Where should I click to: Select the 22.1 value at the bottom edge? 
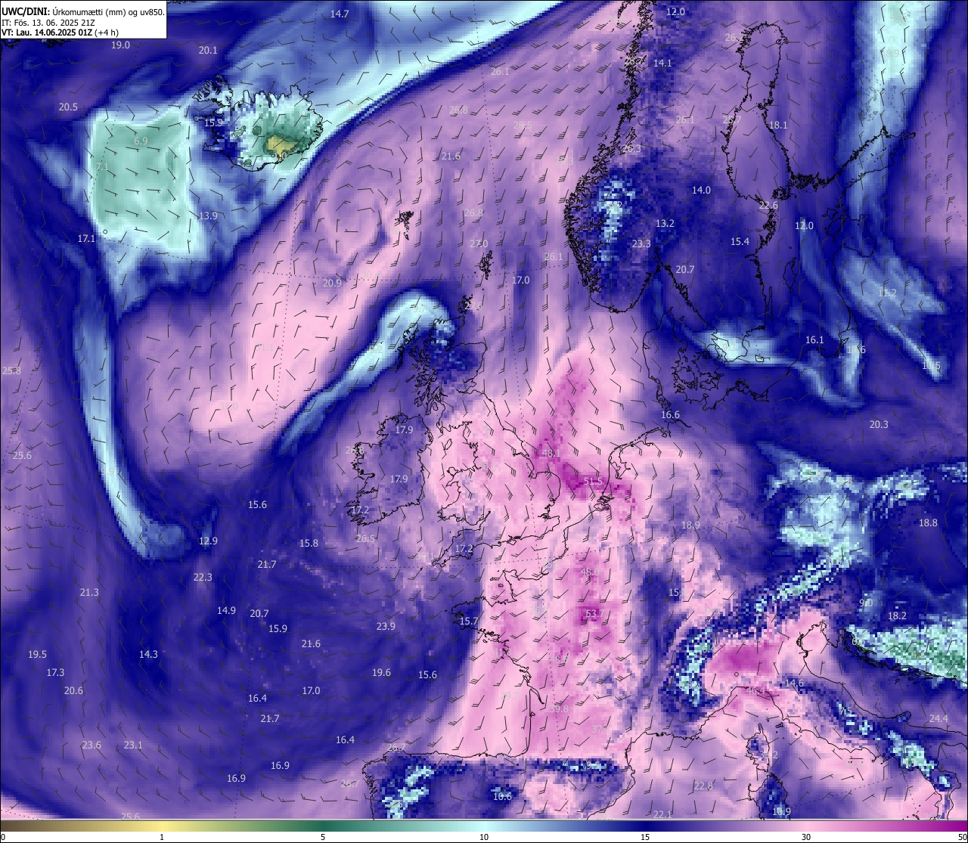tap(662, 815)
